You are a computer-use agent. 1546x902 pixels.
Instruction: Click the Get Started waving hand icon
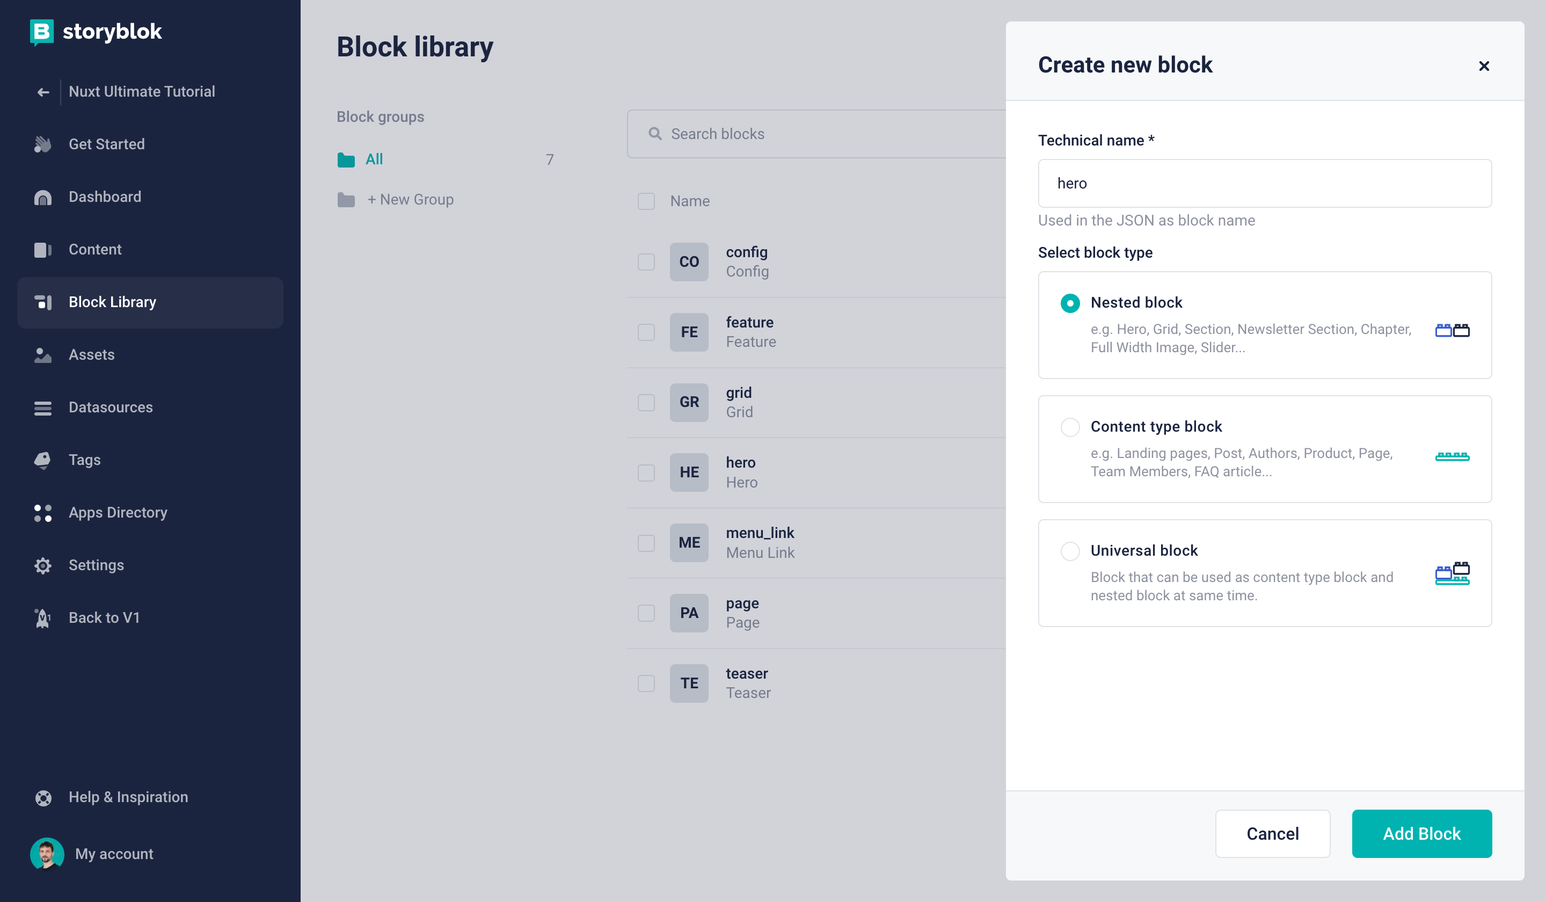pos(43,144)
